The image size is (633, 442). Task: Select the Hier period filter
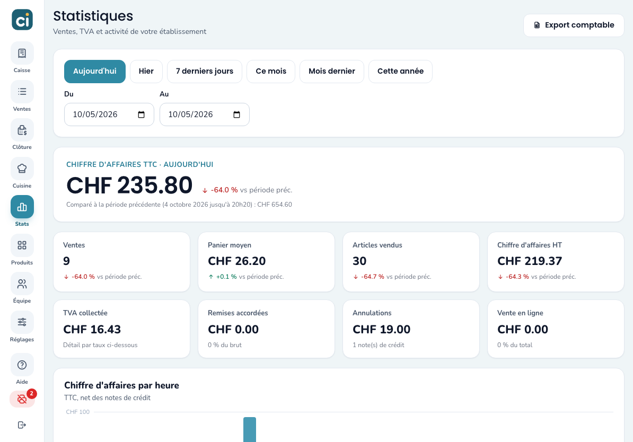146,72
